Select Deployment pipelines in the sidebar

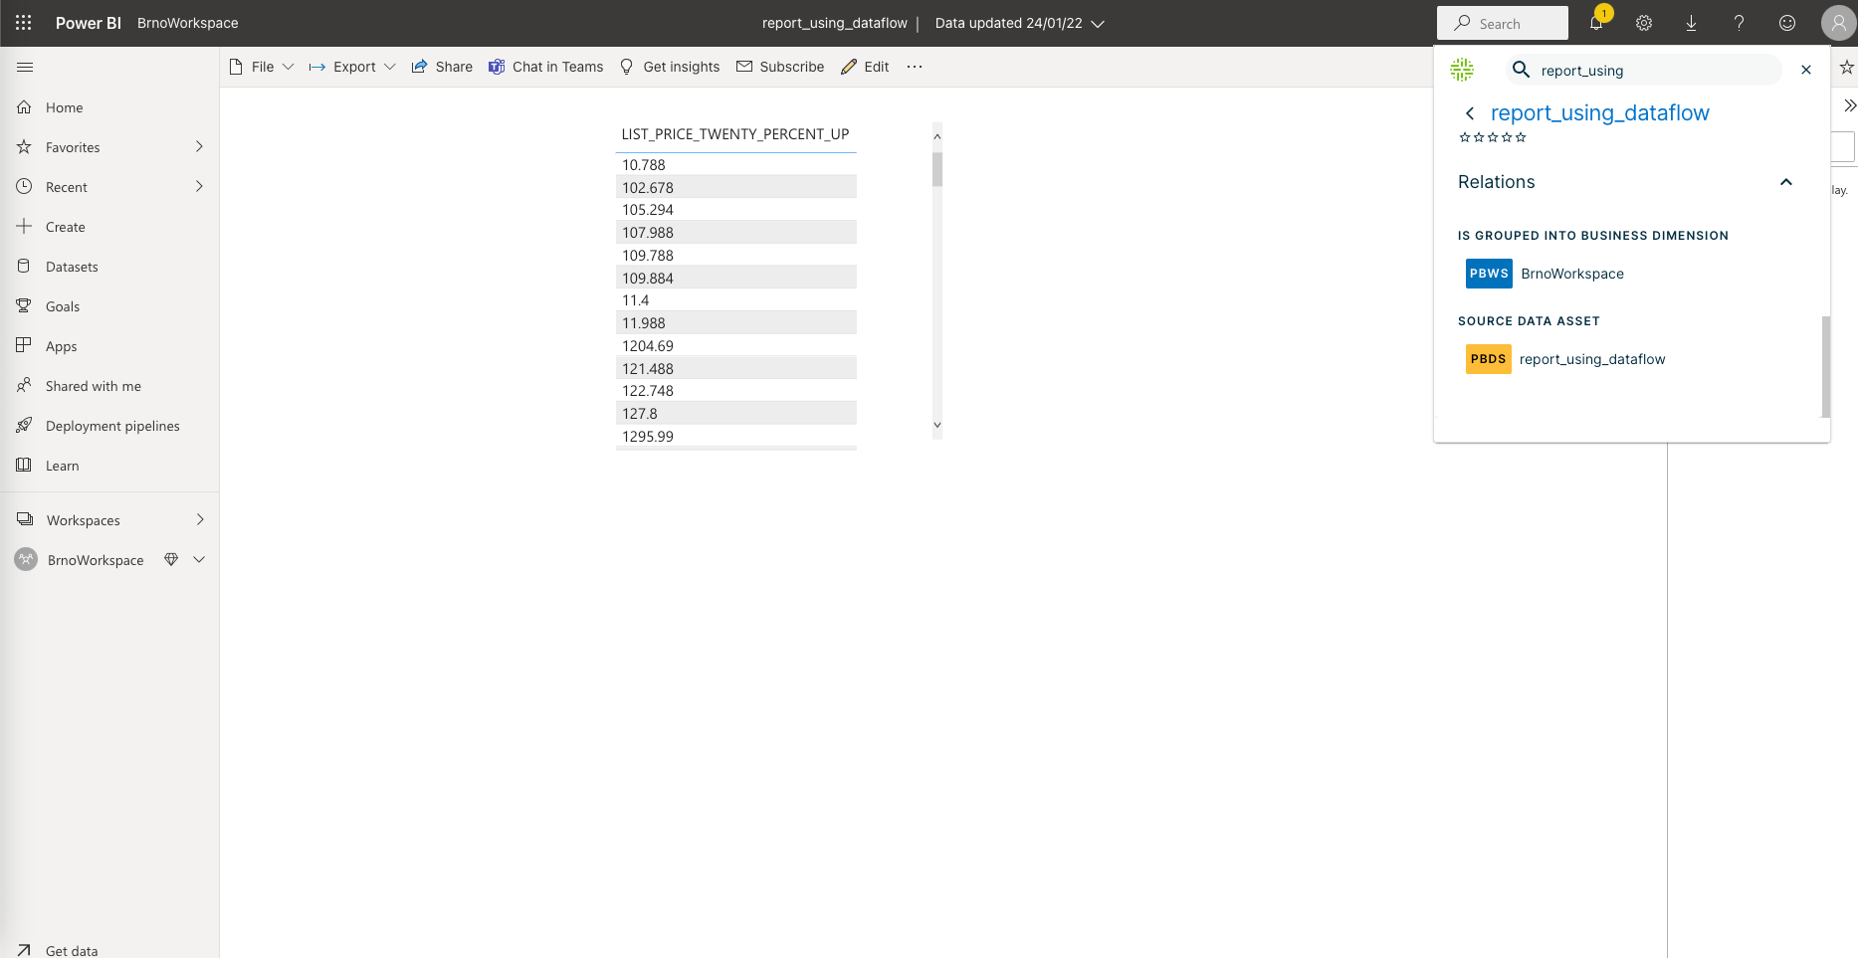click(x=111, y=425)
